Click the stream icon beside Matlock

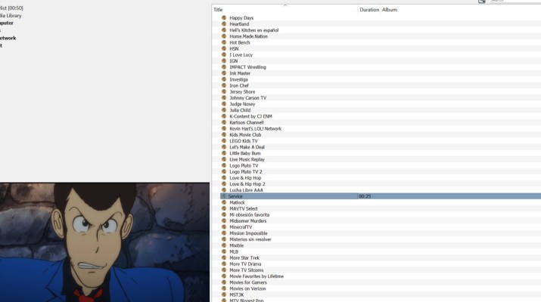tap(224, 202)
